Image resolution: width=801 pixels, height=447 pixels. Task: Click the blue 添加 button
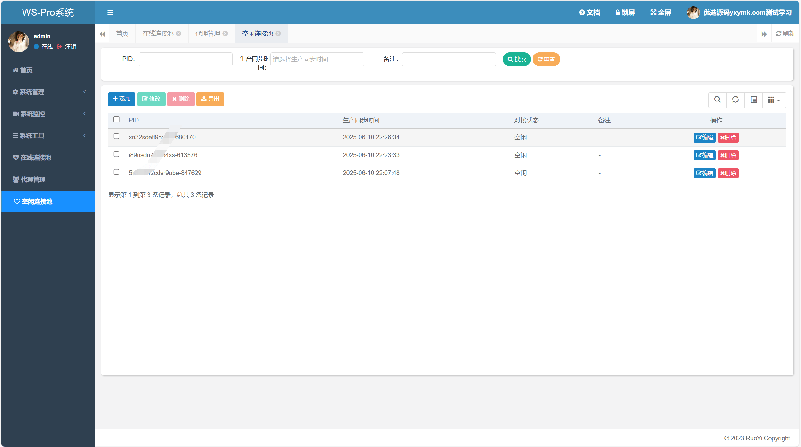pos(122,99)
